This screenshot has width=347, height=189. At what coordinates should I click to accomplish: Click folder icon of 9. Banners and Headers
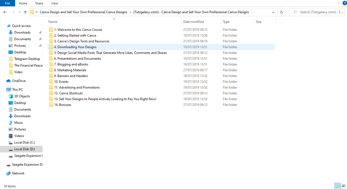pyautogui.click(x=51, y=76)
